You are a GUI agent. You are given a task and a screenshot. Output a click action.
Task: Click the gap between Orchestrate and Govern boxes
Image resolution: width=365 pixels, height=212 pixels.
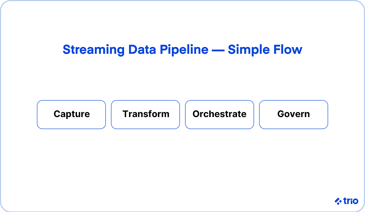pyautogui.click(x=257, y=115)
